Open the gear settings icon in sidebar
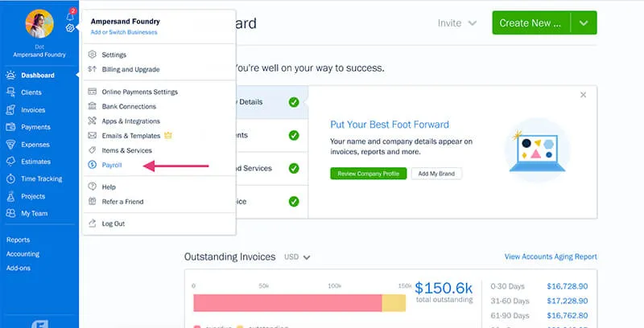 [70, 28]
